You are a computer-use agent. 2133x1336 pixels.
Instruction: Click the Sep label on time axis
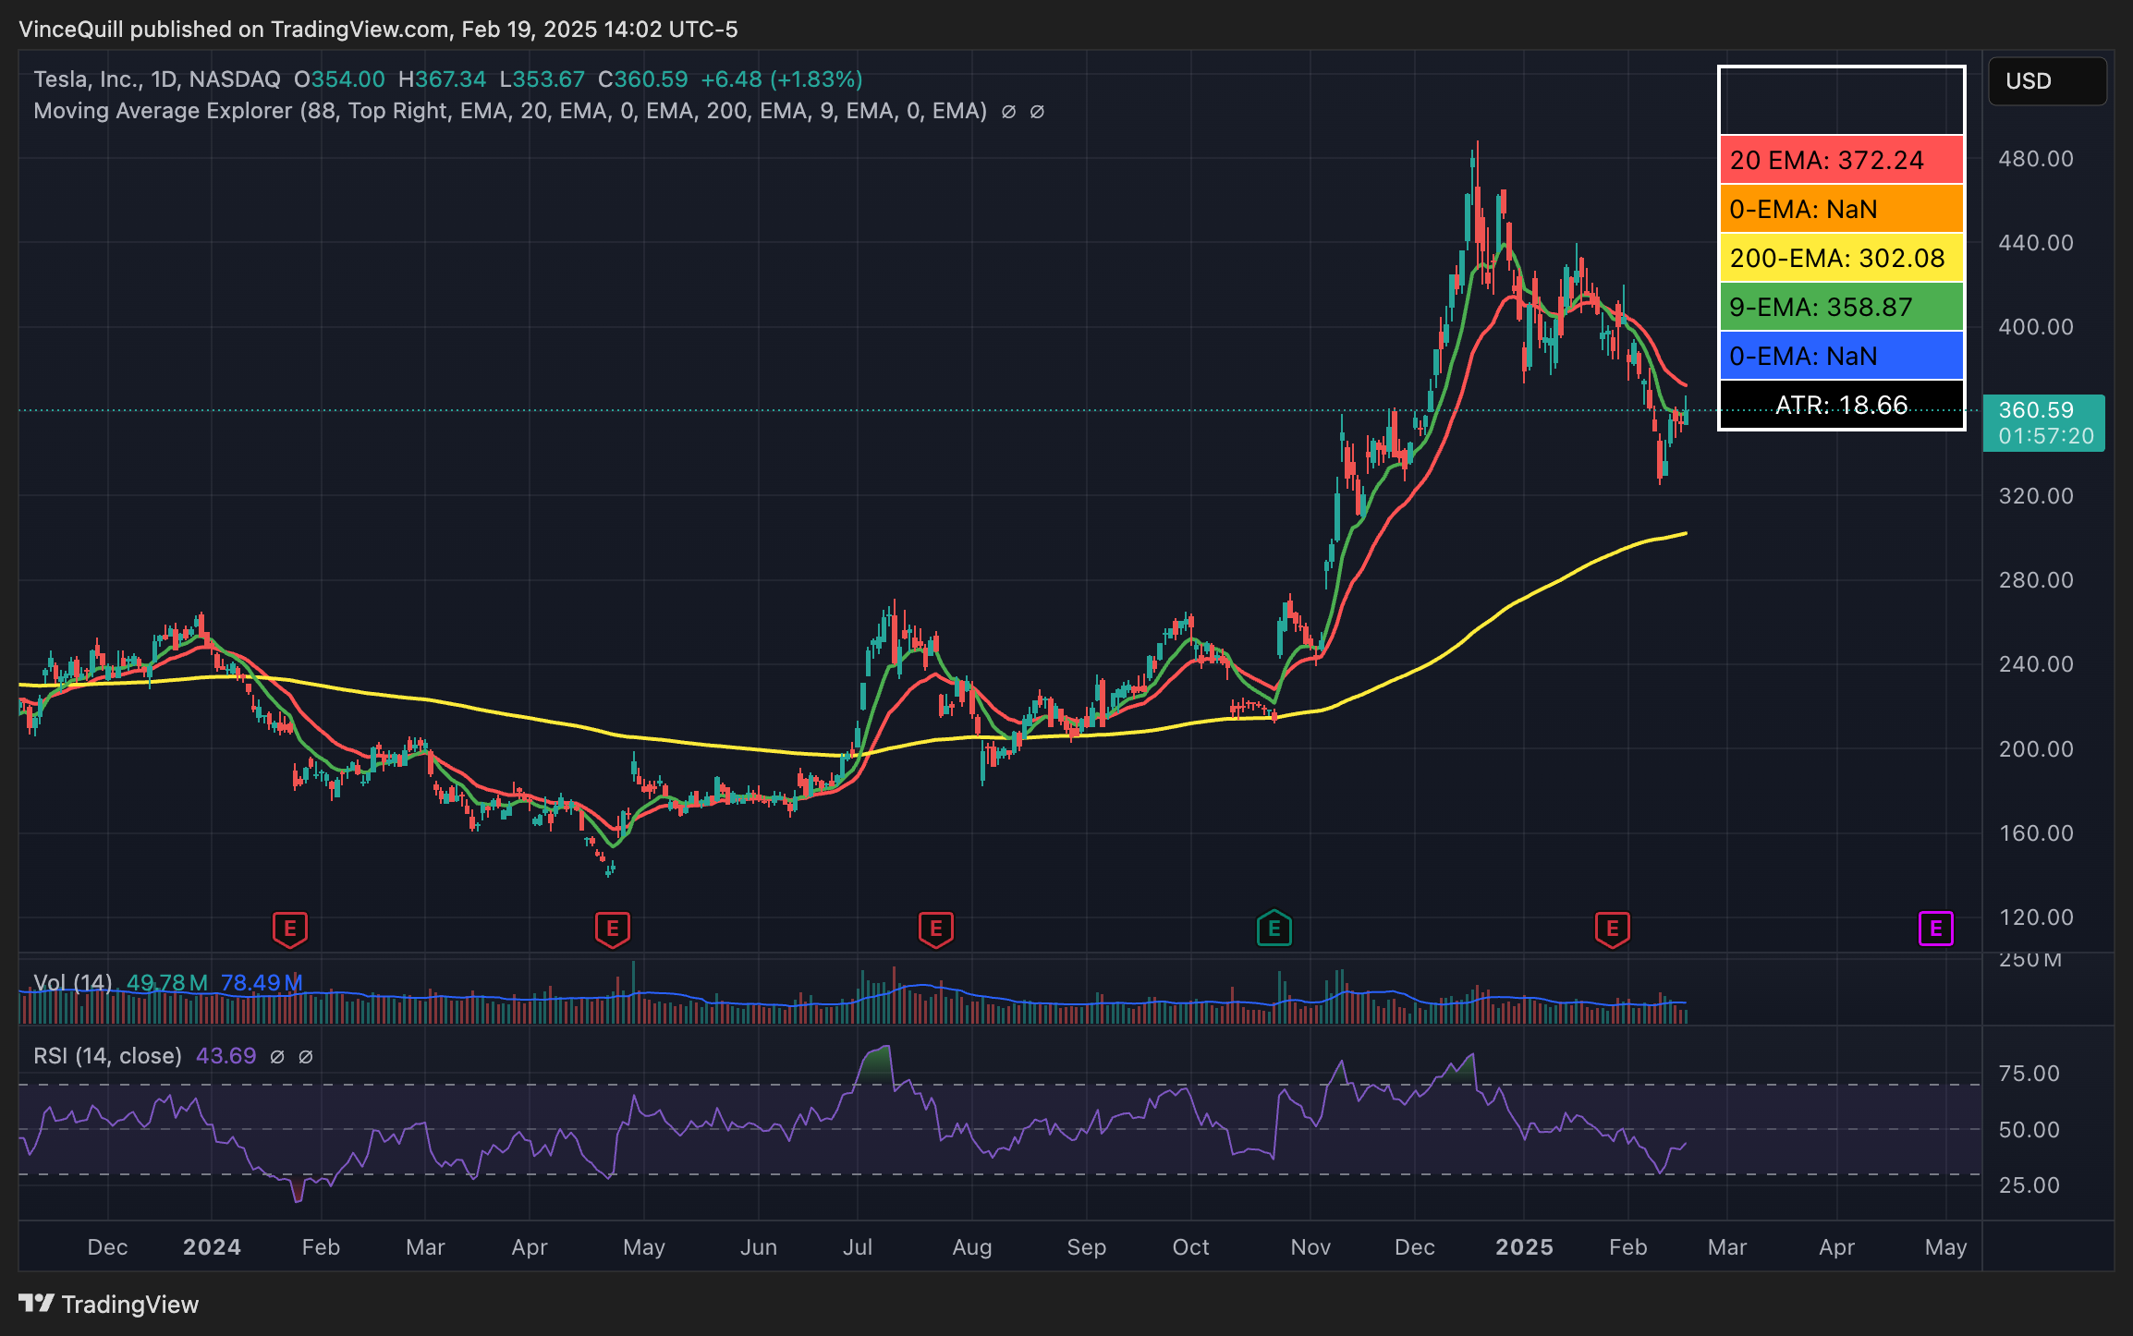click(1086, 1247)
